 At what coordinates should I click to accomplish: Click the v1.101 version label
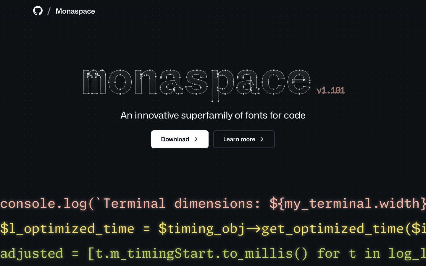(330, 90)
